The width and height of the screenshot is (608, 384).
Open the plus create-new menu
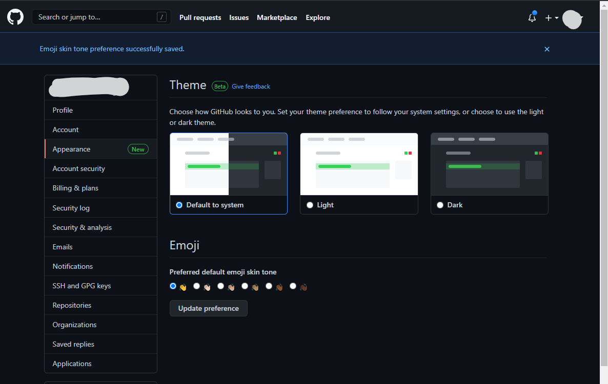pos(552,18)
